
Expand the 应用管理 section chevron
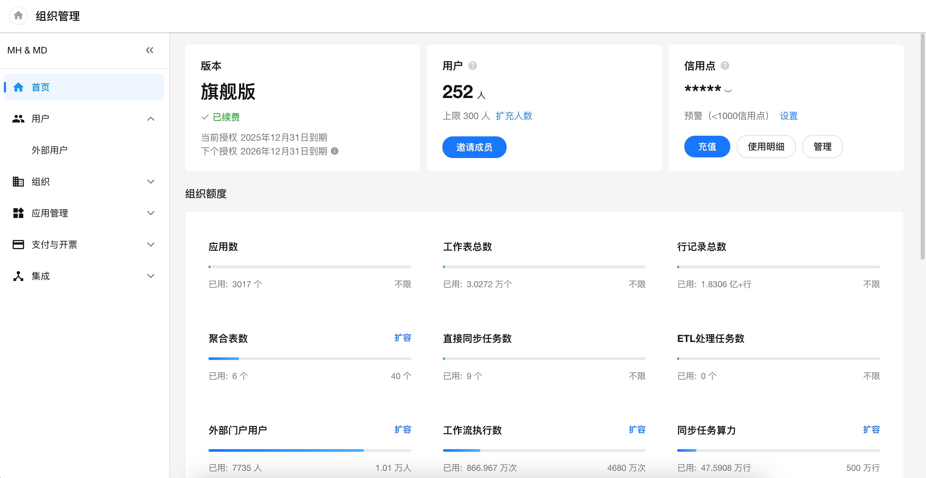point(151,213)
